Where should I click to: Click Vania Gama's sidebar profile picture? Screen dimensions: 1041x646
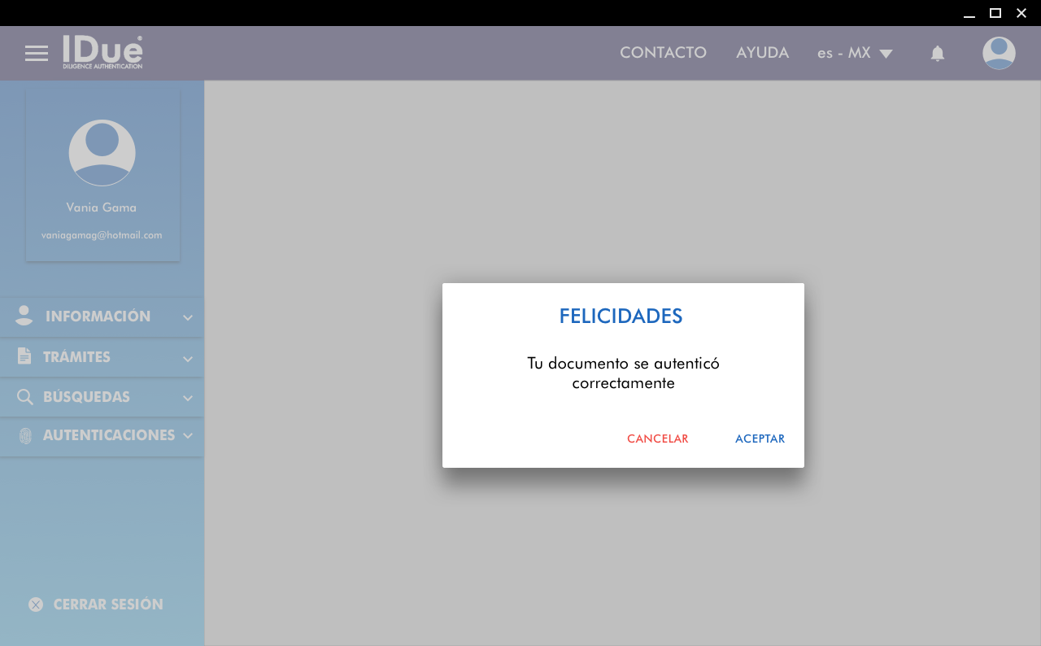click(102, 153)
